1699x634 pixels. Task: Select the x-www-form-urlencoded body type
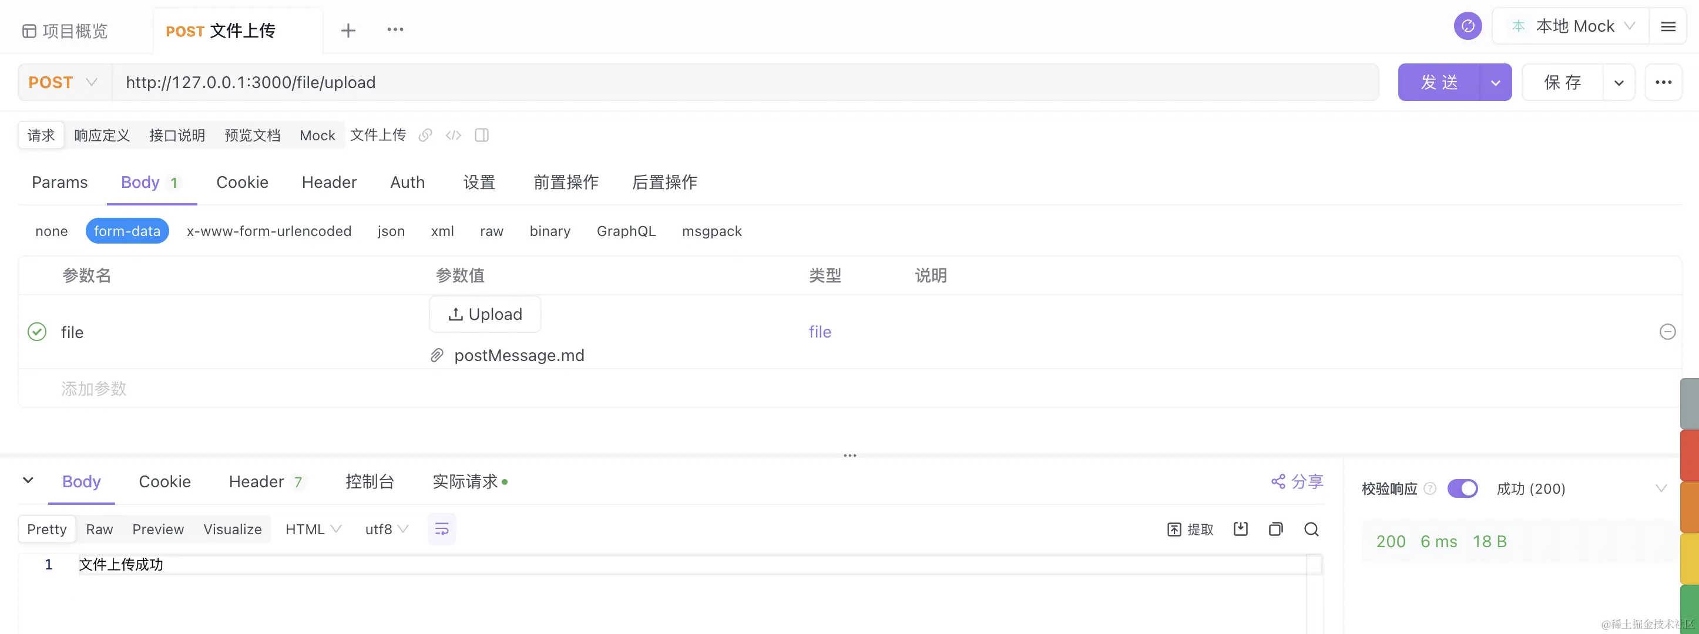268,231
